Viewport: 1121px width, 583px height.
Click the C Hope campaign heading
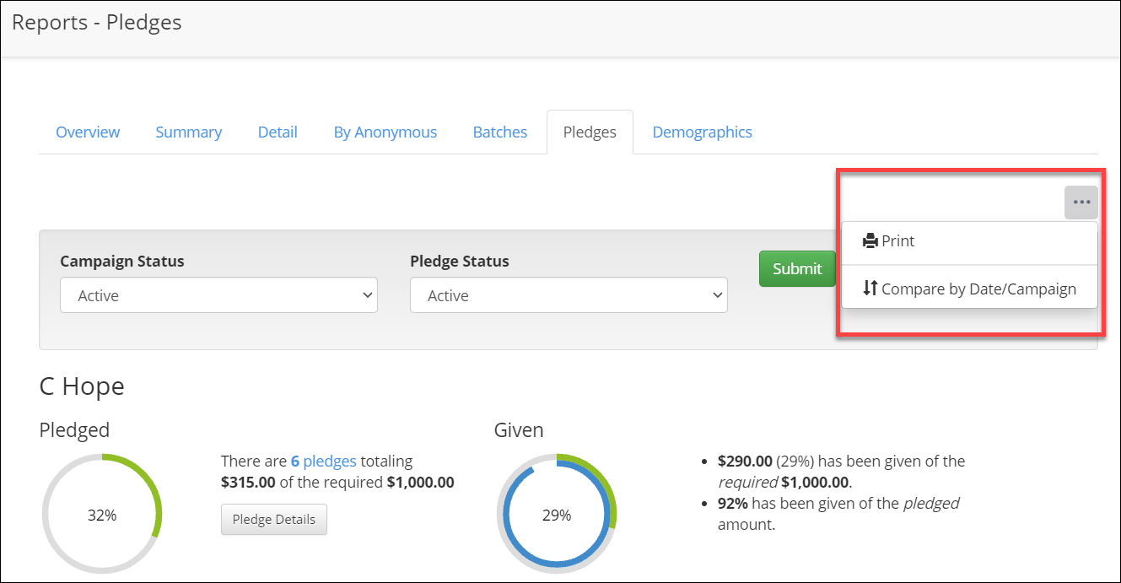(x=82, y=386)
